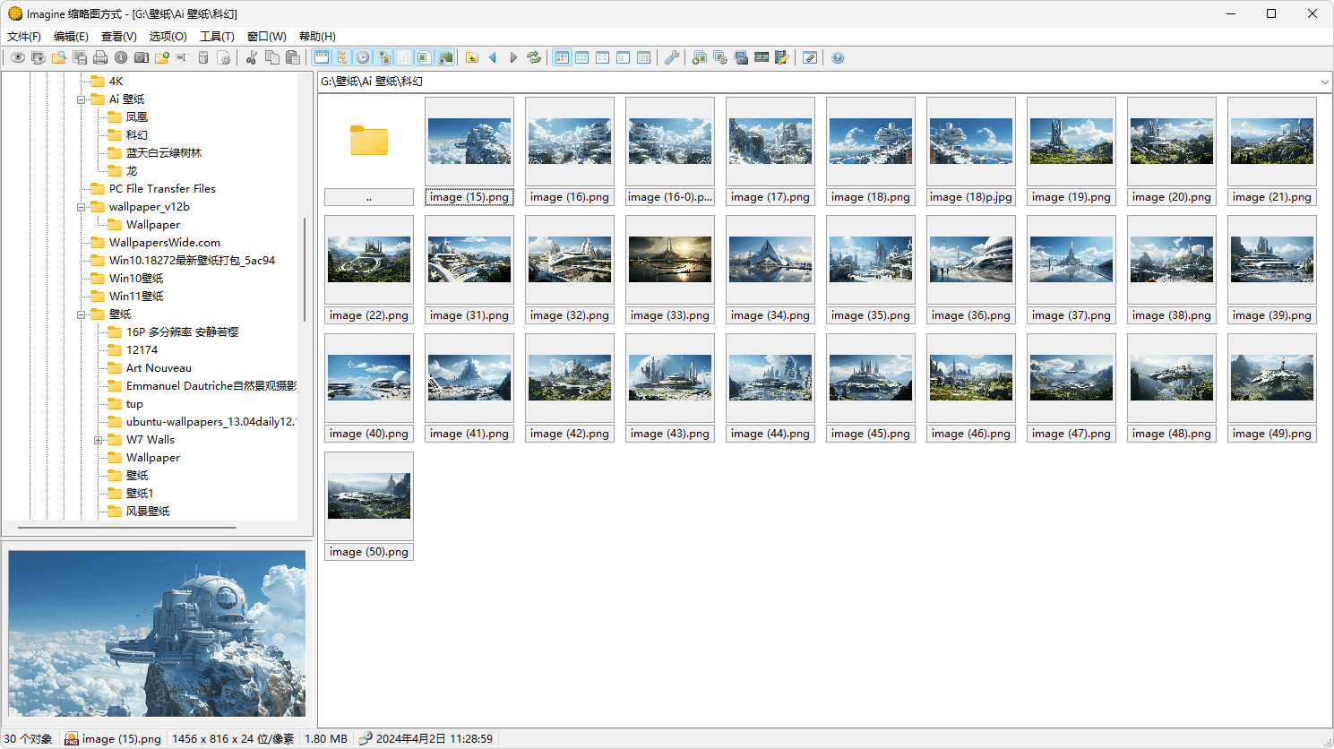Select the WallpapersWide.com folder in tree

pyautogui.click(x=164, y=243)
